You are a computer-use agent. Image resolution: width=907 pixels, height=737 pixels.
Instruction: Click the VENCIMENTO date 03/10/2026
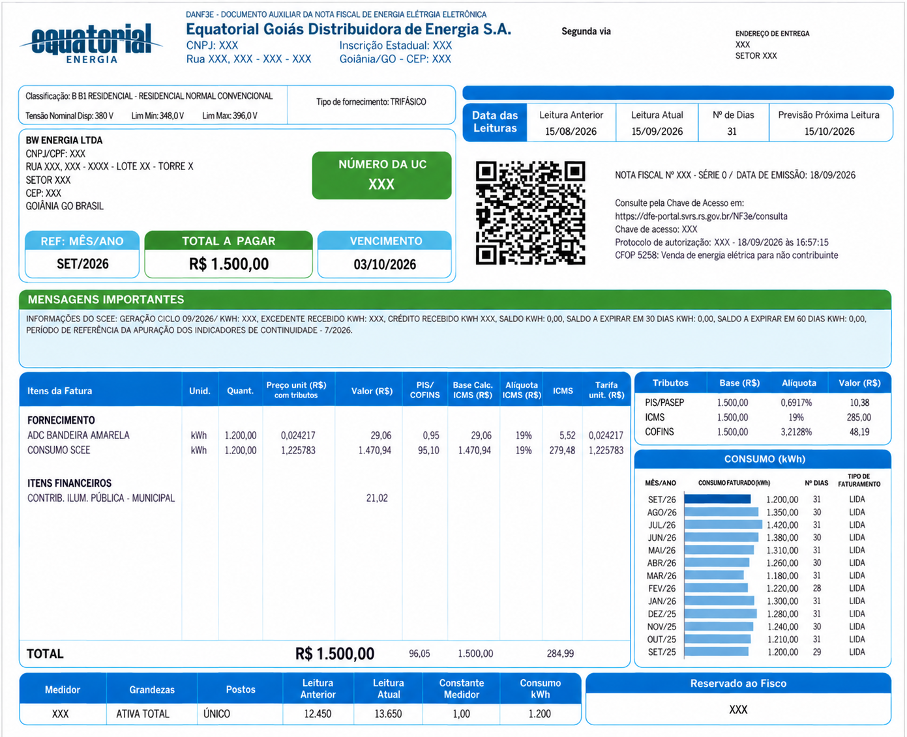[x=385, y=265]
